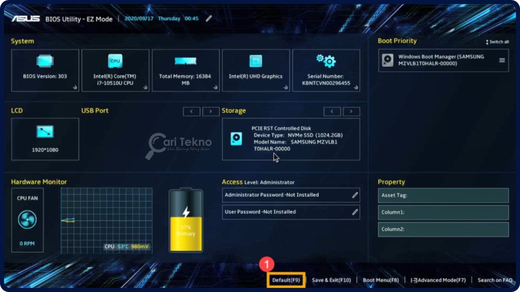Select the BIOS Version chip icon

tap(45, 61)
